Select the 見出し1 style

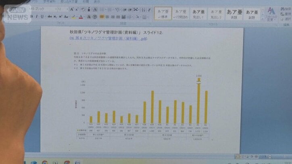pos(198,14)
